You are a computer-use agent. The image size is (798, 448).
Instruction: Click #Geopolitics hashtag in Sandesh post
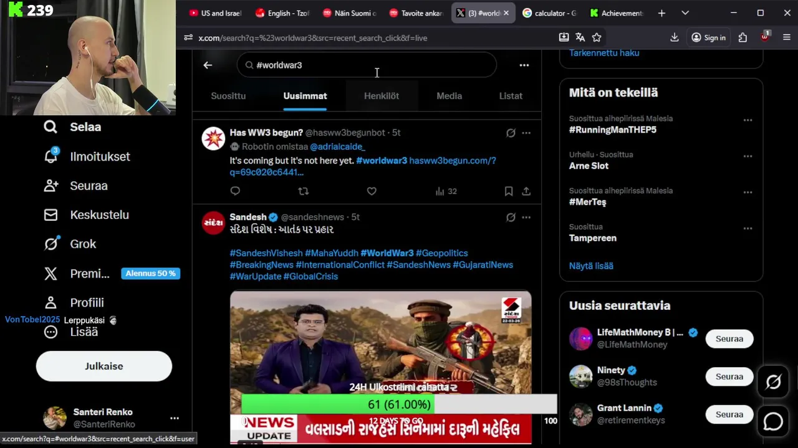point(441,253)
